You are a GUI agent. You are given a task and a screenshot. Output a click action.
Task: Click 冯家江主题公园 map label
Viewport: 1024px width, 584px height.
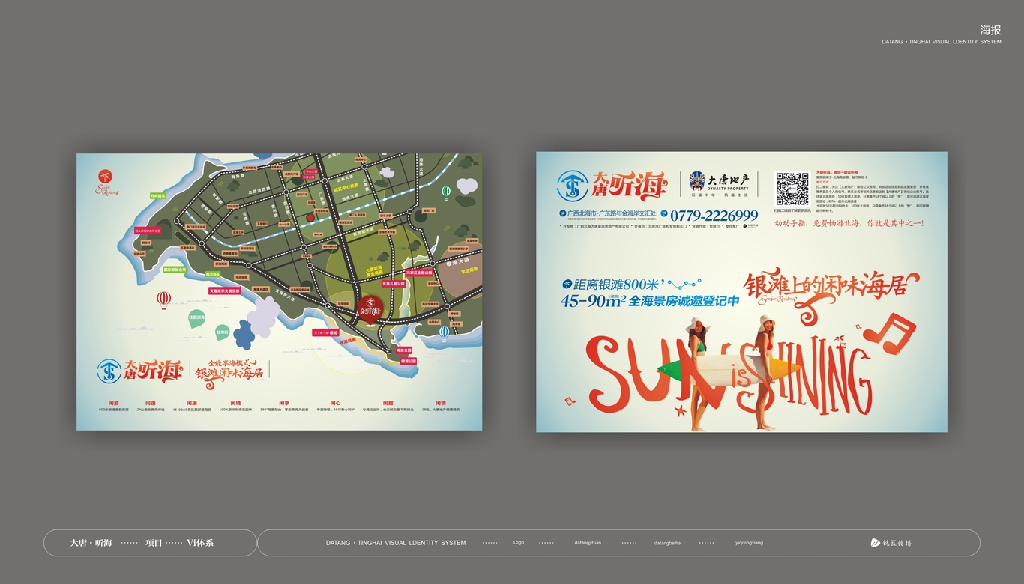click(x=419, y=273)
